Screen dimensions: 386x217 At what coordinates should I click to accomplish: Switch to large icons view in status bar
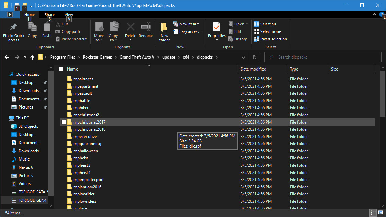coord(381,213)
